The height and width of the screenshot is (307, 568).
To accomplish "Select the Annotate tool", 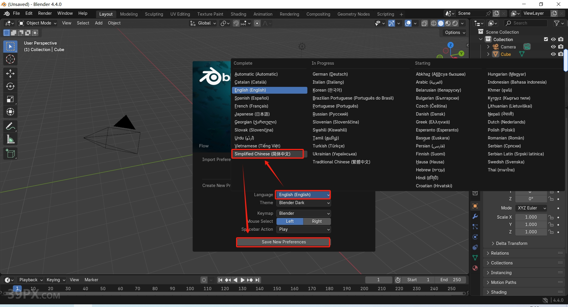I will (10, 126).
